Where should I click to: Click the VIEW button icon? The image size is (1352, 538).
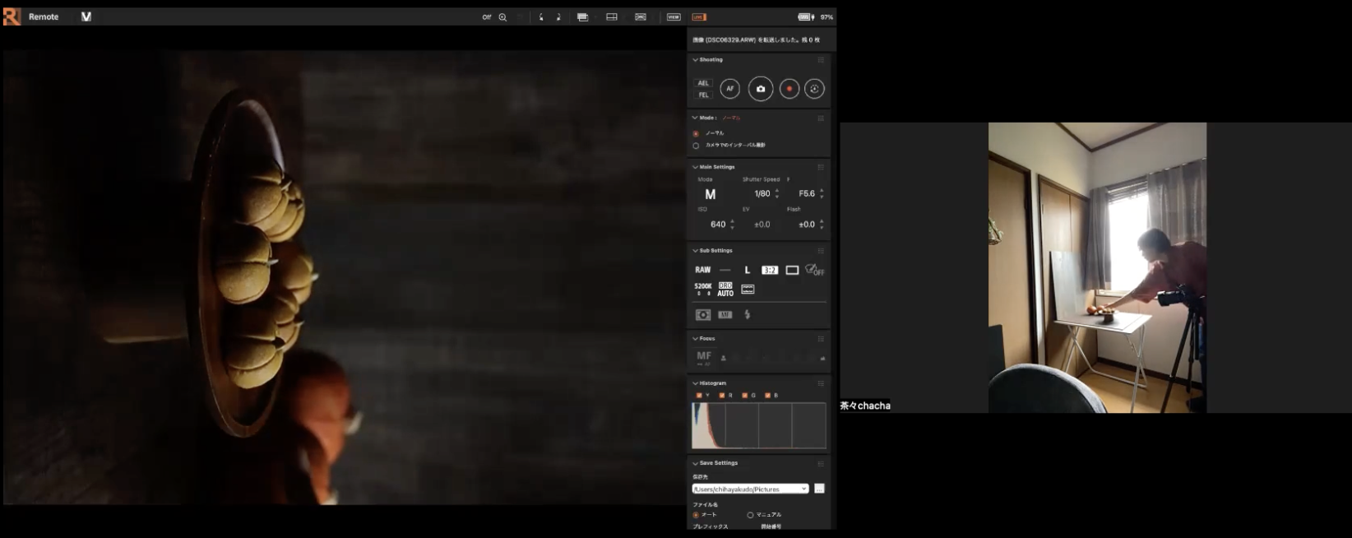click(x=674, y=17)
